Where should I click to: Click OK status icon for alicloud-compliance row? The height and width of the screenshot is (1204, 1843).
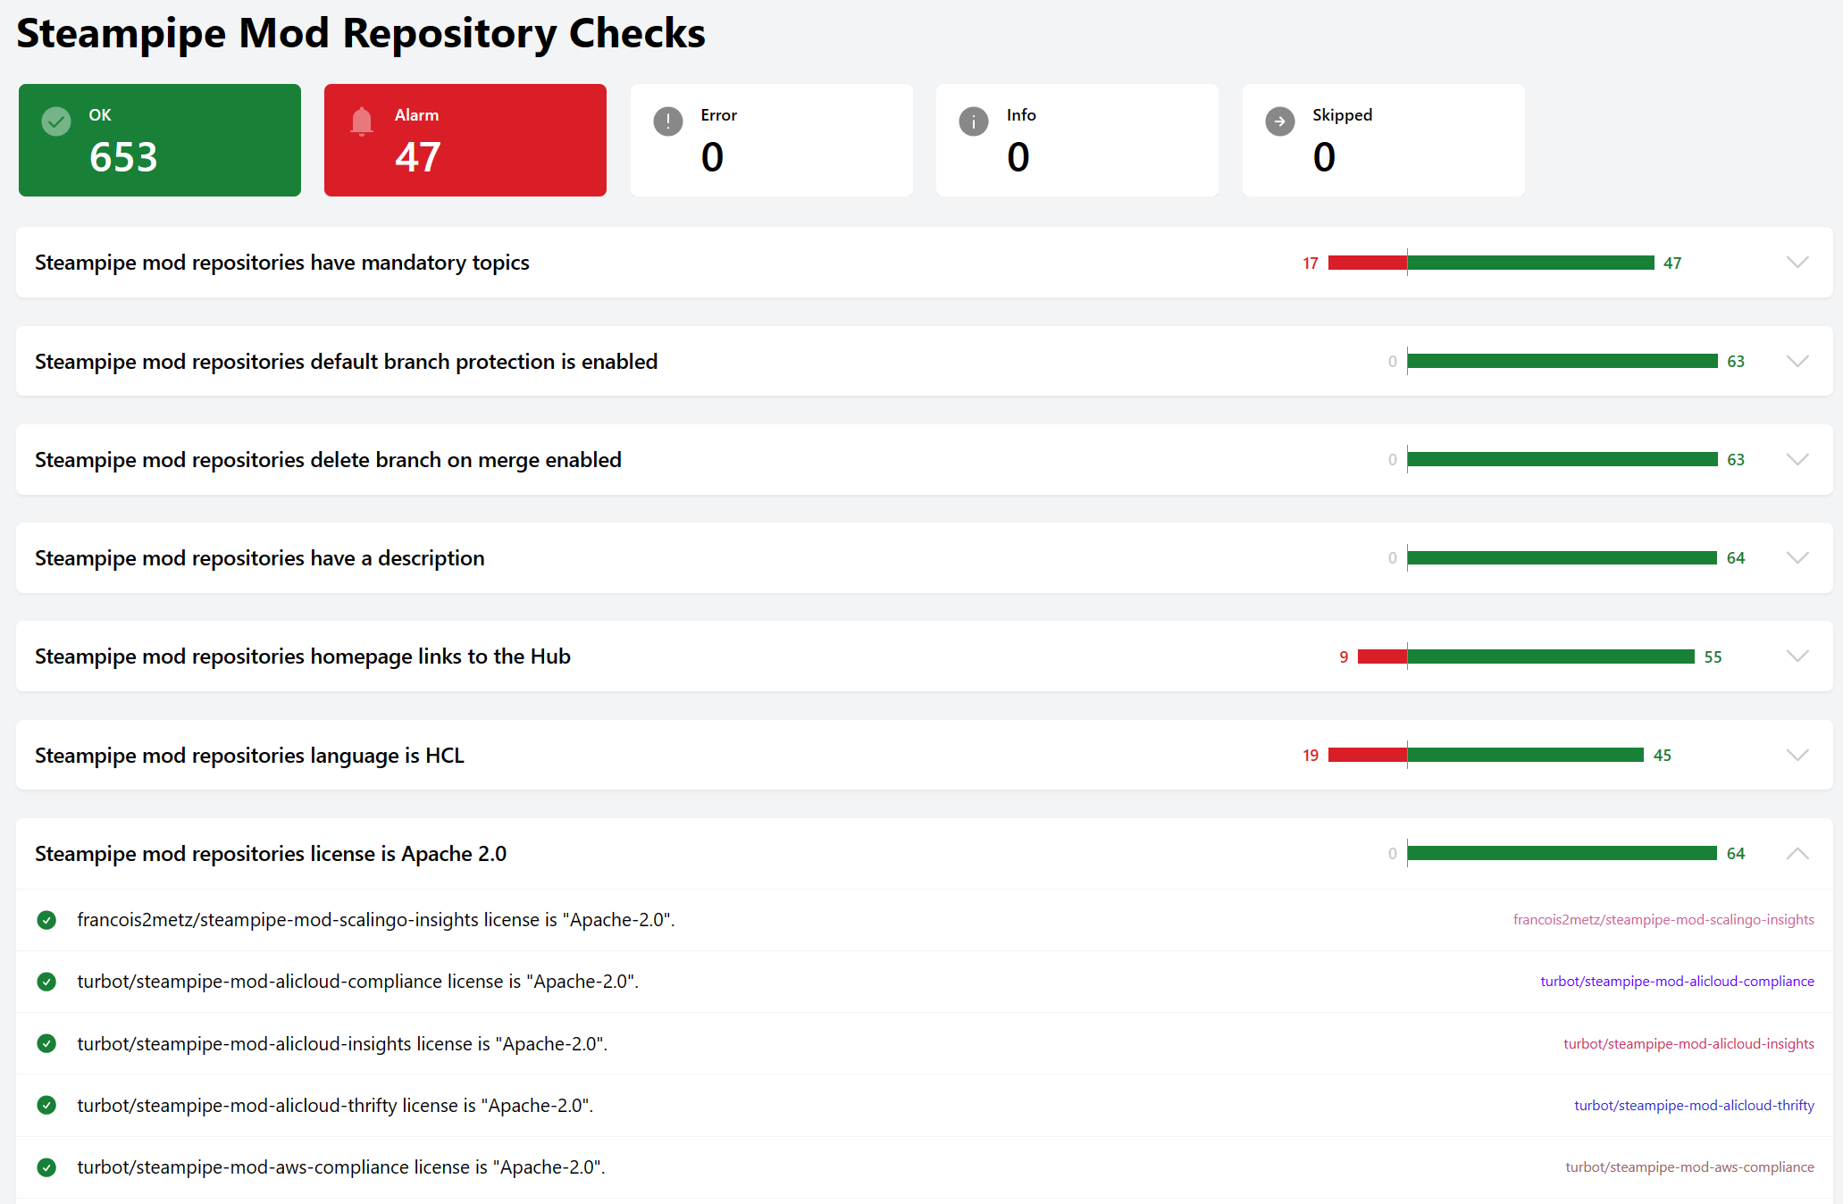[x=46, y=982]
